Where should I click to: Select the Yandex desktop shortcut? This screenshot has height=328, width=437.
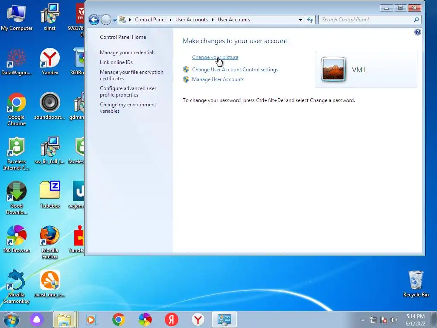(50, 62)
